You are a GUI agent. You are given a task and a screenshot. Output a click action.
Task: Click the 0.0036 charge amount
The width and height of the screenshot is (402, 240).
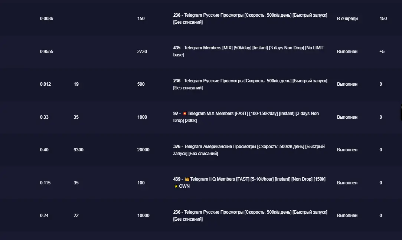47,19
